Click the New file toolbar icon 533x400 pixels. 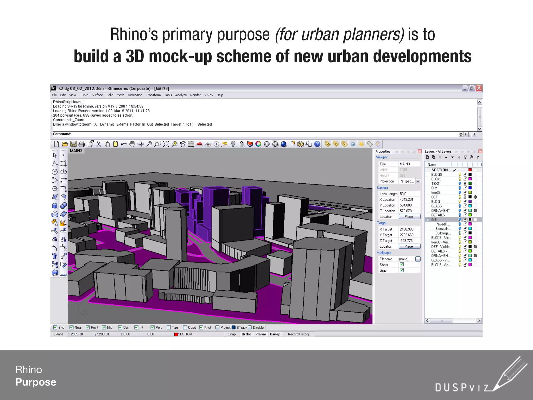[x=56, y=144]
